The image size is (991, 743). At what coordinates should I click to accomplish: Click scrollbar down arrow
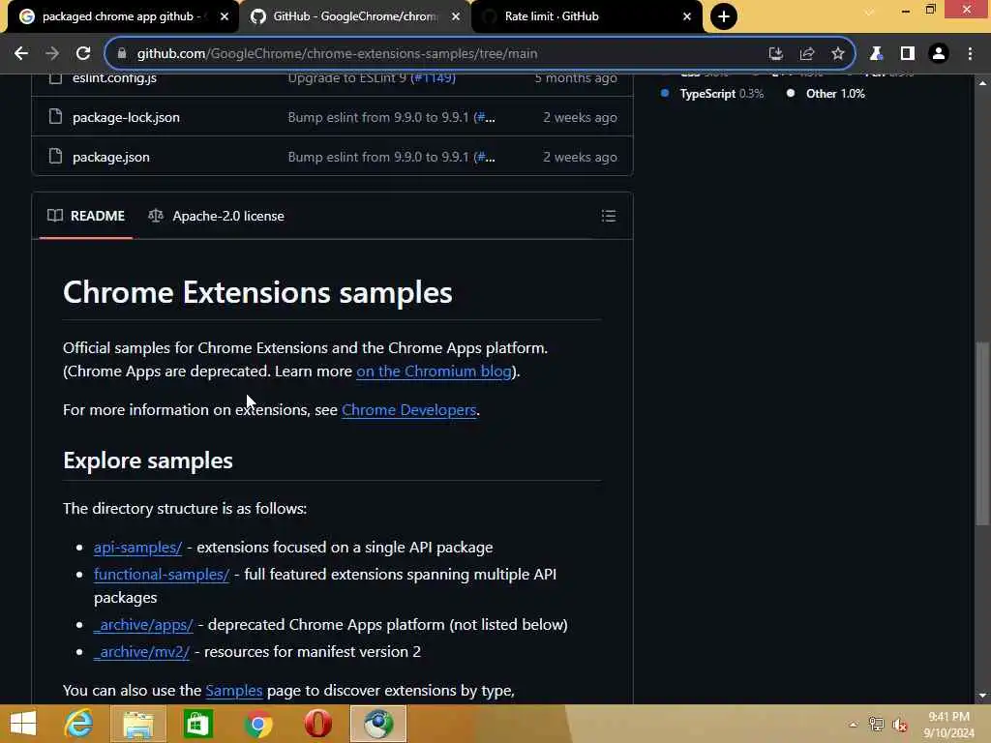point(982,696)
